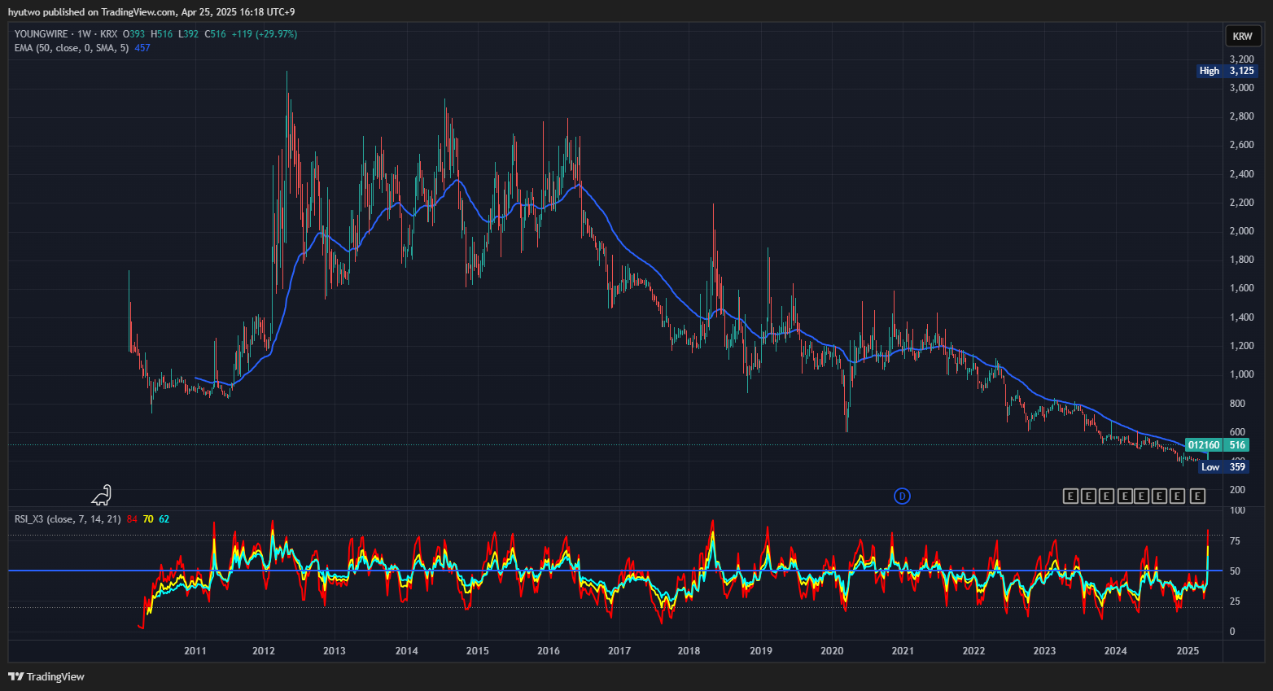Click the 2025 label on time axis
Image resolution: width=1273 pixels, height=691 pixels.
pyautogui.click(x=1188, y=650)
